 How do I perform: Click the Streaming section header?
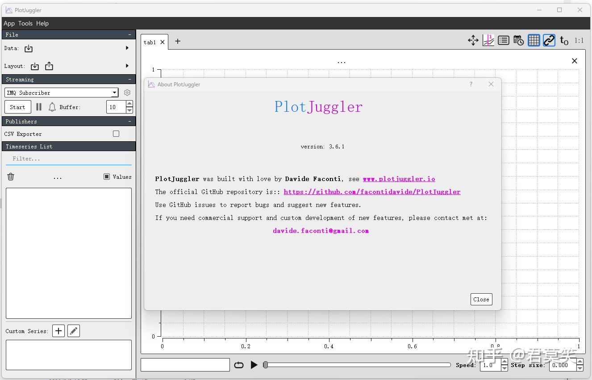coord(69,79)
